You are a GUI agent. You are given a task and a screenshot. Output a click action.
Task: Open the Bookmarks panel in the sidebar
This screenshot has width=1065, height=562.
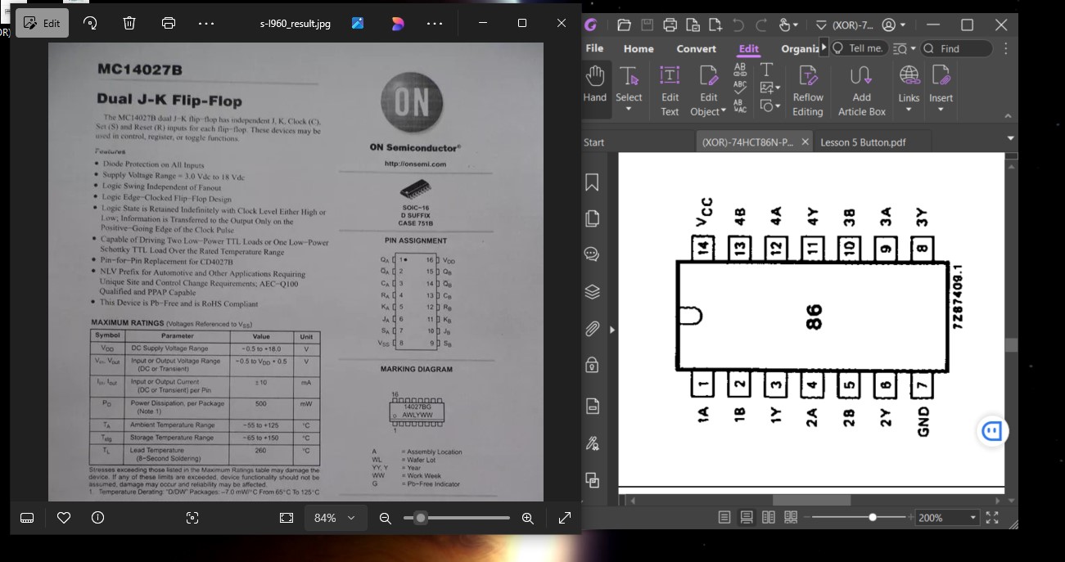point(592,182)
